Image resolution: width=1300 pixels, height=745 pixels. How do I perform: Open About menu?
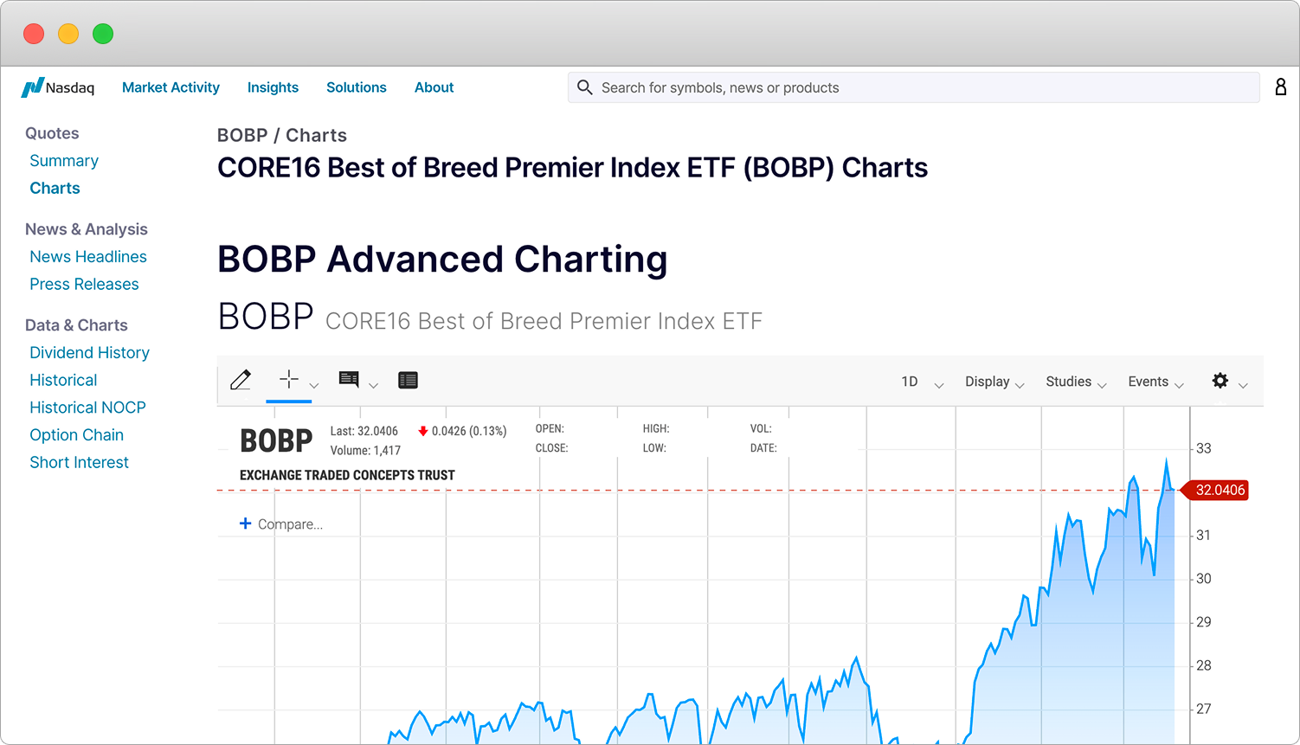pos(434,87)
